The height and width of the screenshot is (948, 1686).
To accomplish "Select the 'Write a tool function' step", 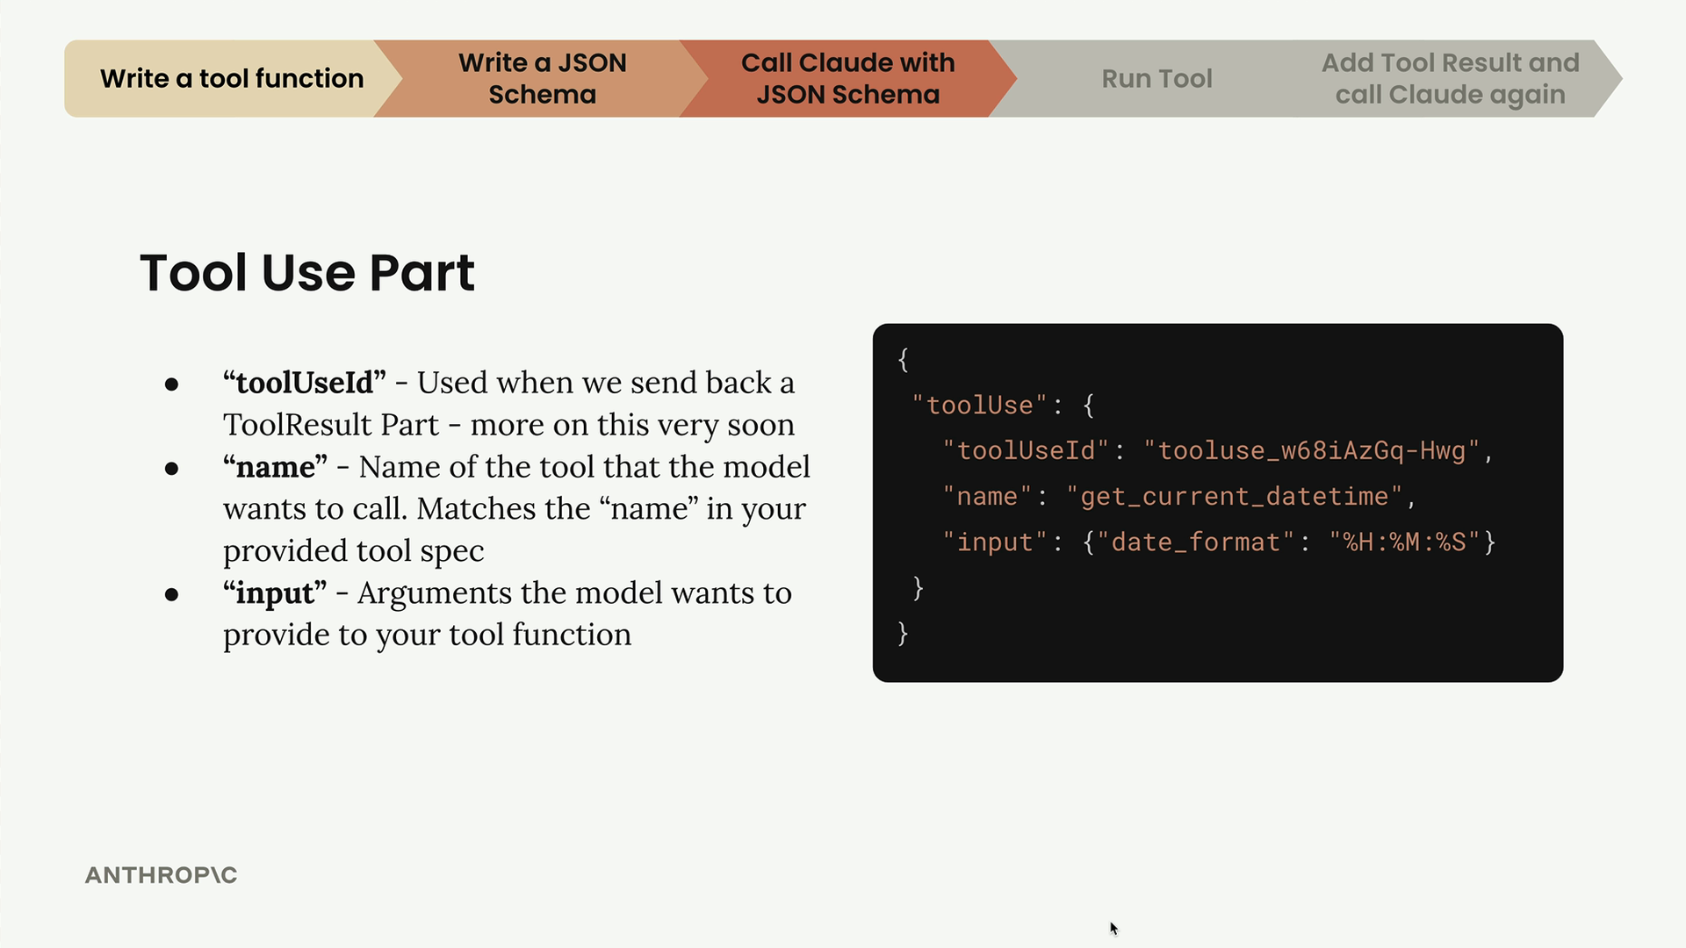I will (x=232, y=79).
